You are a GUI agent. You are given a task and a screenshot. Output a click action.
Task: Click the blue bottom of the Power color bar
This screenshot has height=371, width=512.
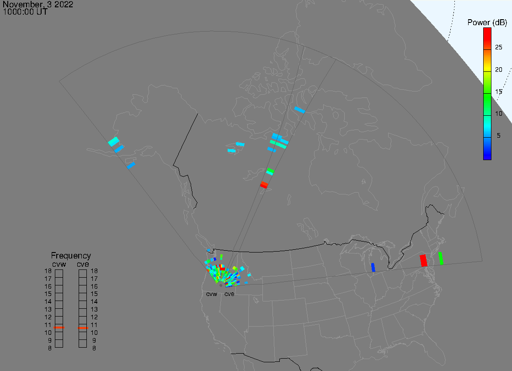pyautogui.click(x=487, y=156)
